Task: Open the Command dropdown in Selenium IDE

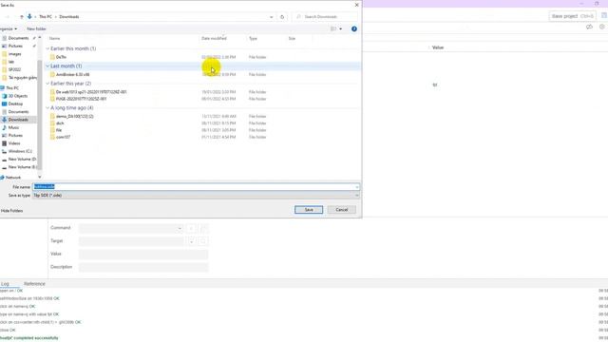Action: 180,228
